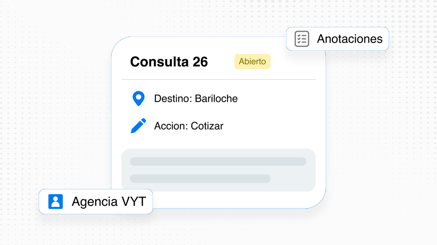437x245 pixels.
Task: Click the Accion: field label
Action: coord(171,126)
